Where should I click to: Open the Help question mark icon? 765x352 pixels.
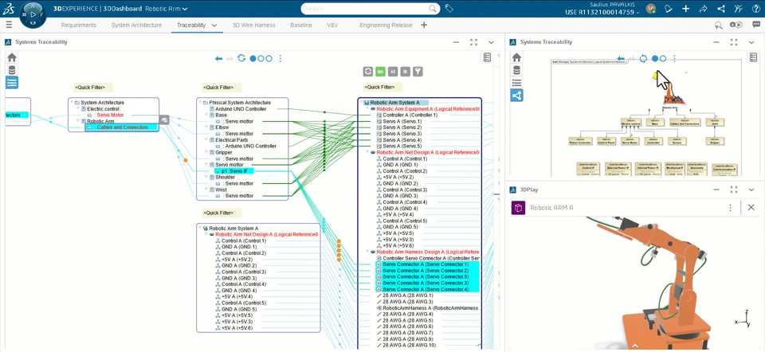755,8
